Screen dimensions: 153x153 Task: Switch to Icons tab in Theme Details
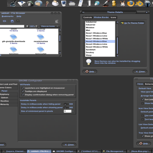113,18
